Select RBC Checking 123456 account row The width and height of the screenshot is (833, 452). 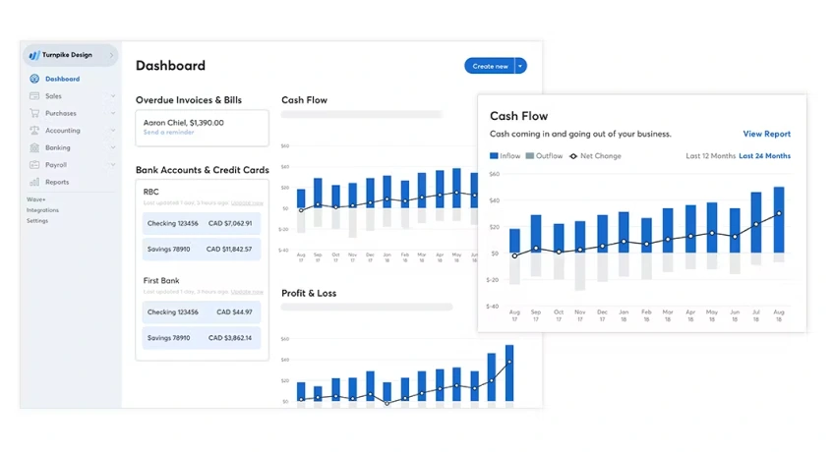tap(202, 223)
